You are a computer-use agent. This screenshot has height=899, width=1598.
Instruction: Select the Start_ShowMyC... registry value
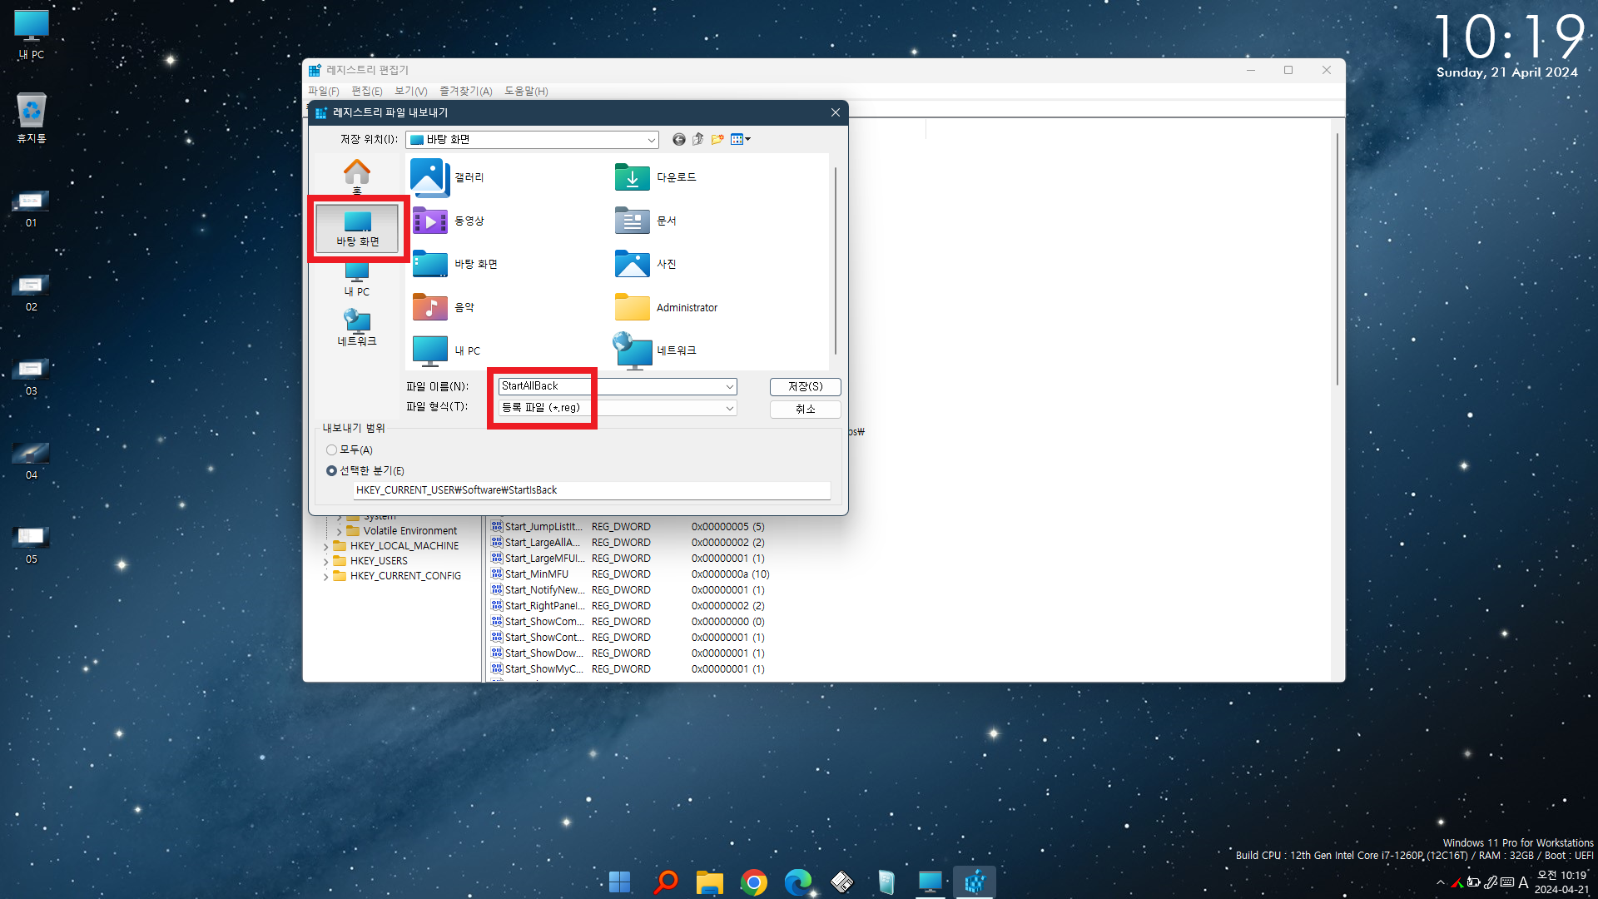[x=536, y=669]
